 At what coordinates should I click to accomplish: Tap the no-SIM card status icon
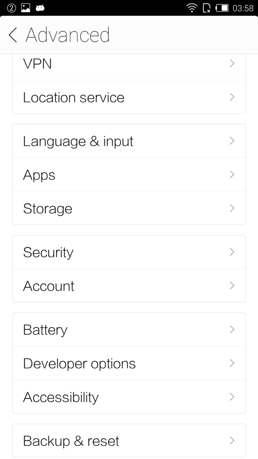(206, 8)
